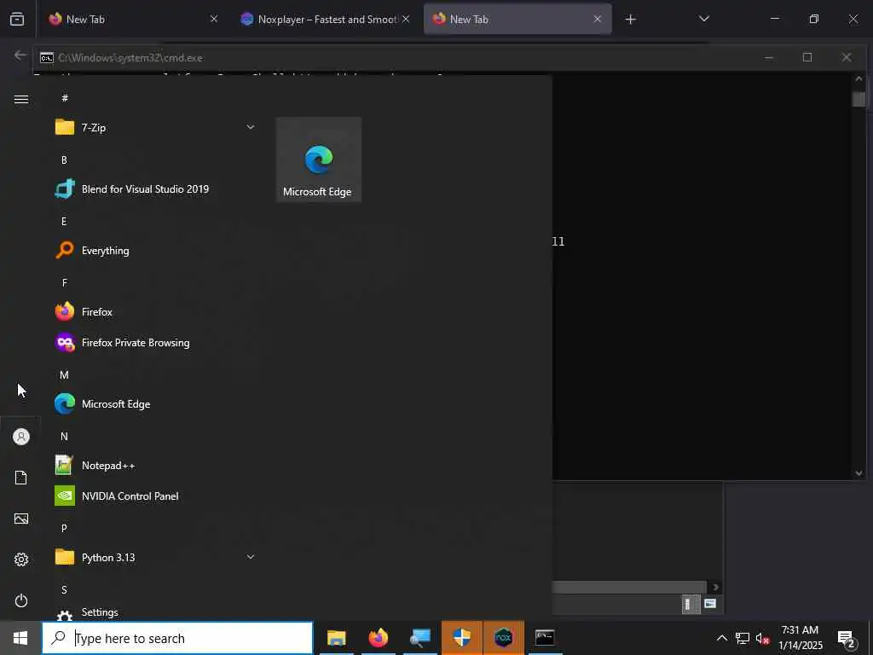This screenshot has height=655, width=873.
Task: Close the Noxplayer browser tab
Action: pyautogui.click(x=406, y=19)
